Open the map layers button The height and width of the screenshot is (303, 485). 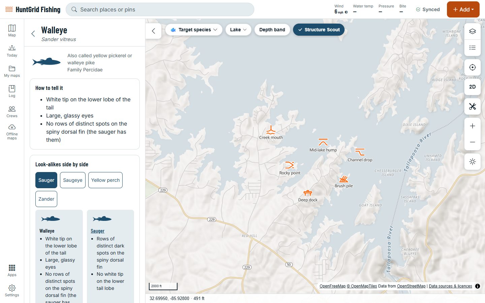point(473,31)
